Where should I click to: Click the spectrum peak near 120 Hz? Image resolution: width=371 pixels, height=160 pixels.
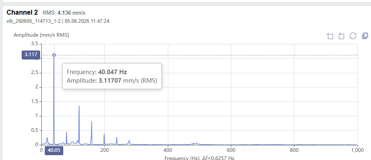[79, 106]
